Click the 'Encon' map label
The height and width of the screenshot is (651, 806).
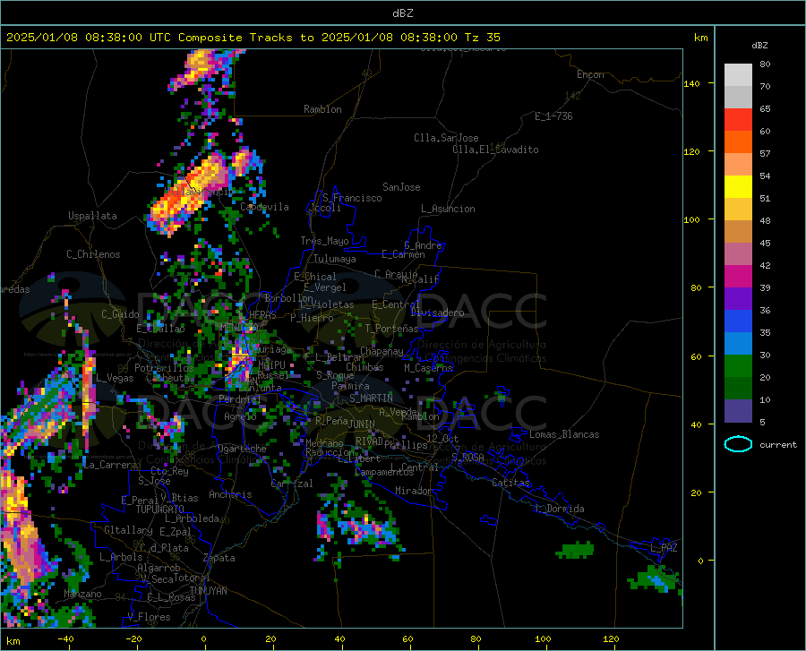(x=590, y=74)
